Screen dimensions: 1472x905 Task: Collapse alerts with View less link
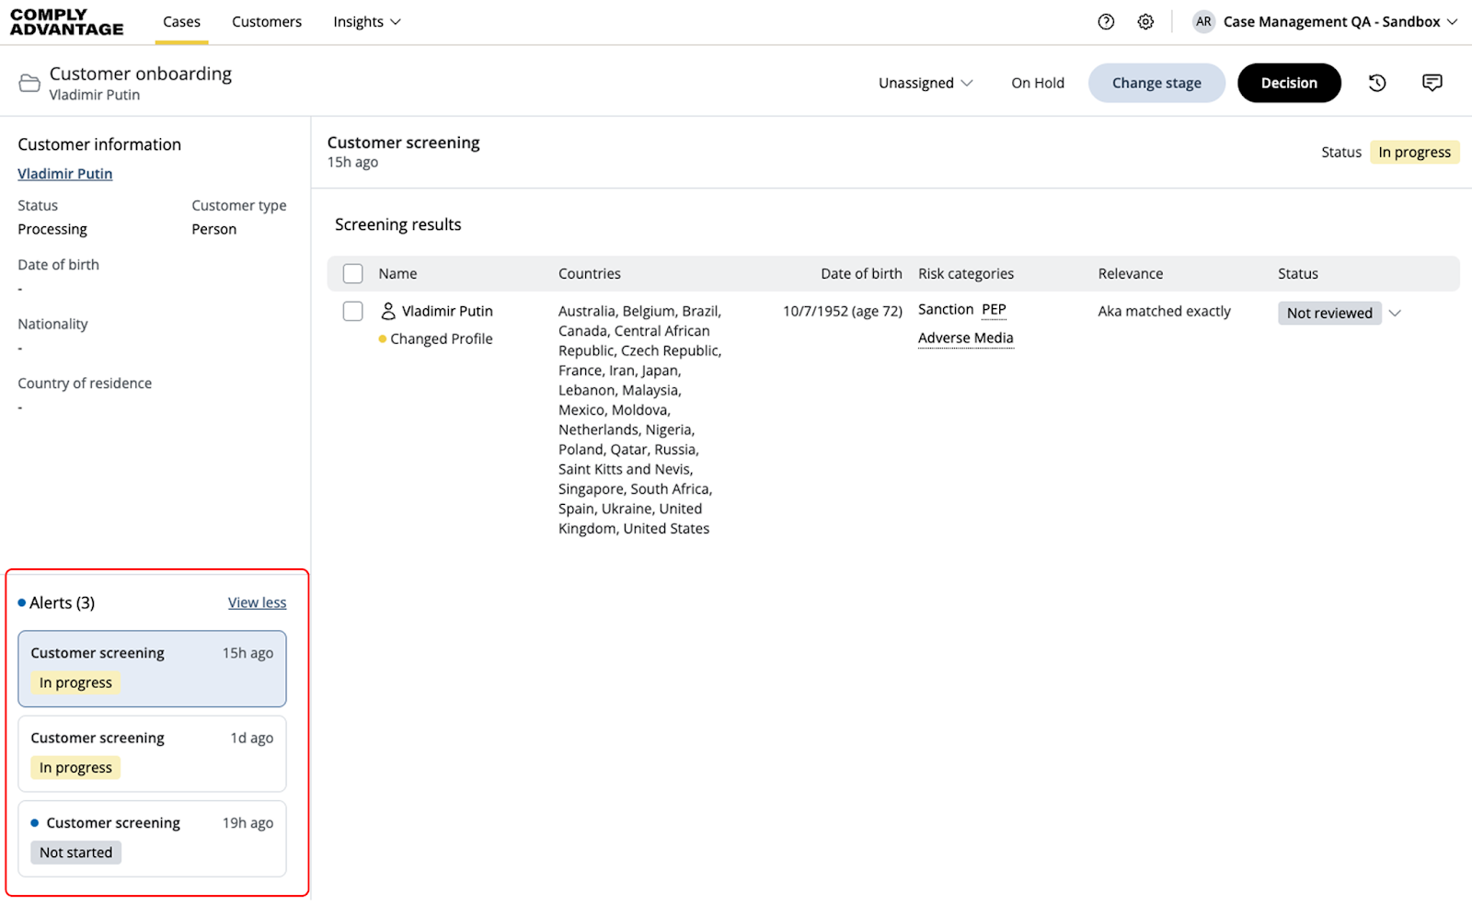tap(257, 602)
